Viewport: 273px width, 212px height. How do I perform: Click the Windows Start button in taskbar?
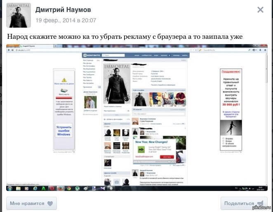(10, 188)
